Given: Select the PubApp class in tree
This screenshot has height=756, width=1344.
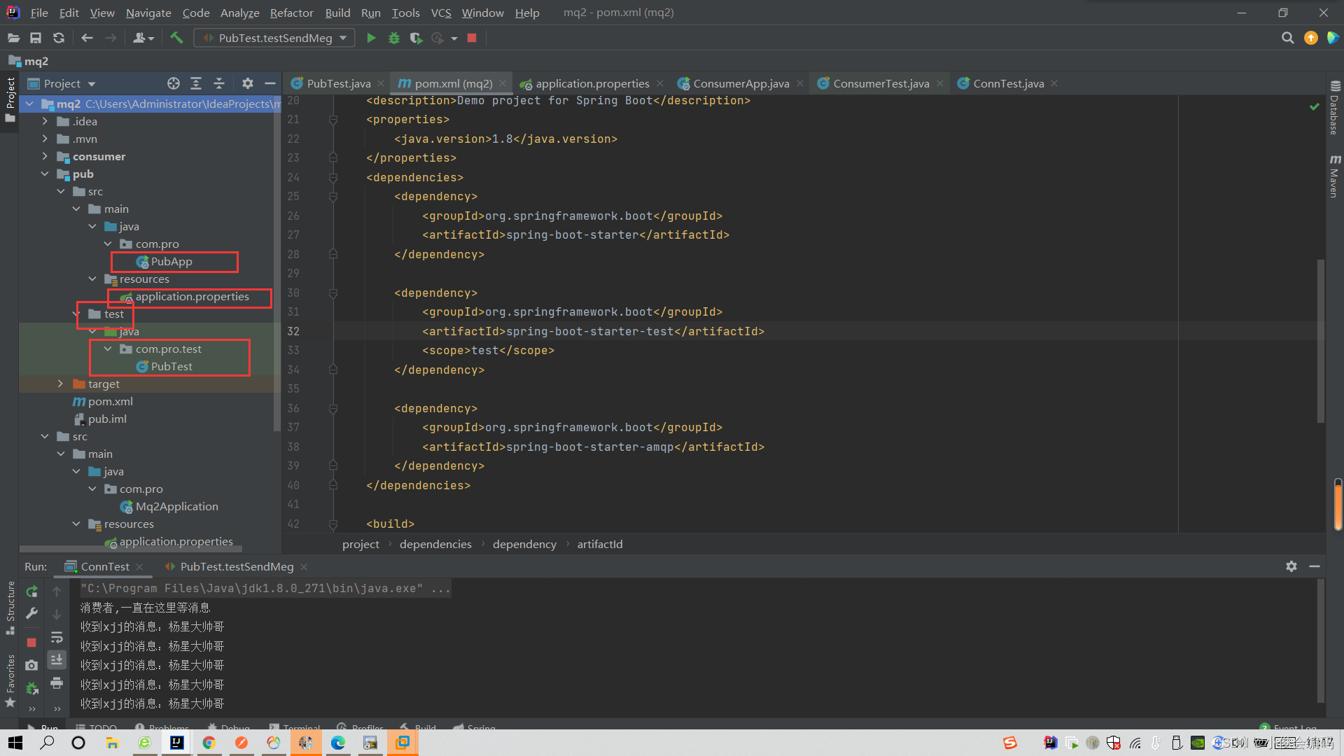Looking at the screenshot, I should tap(171, 261).
